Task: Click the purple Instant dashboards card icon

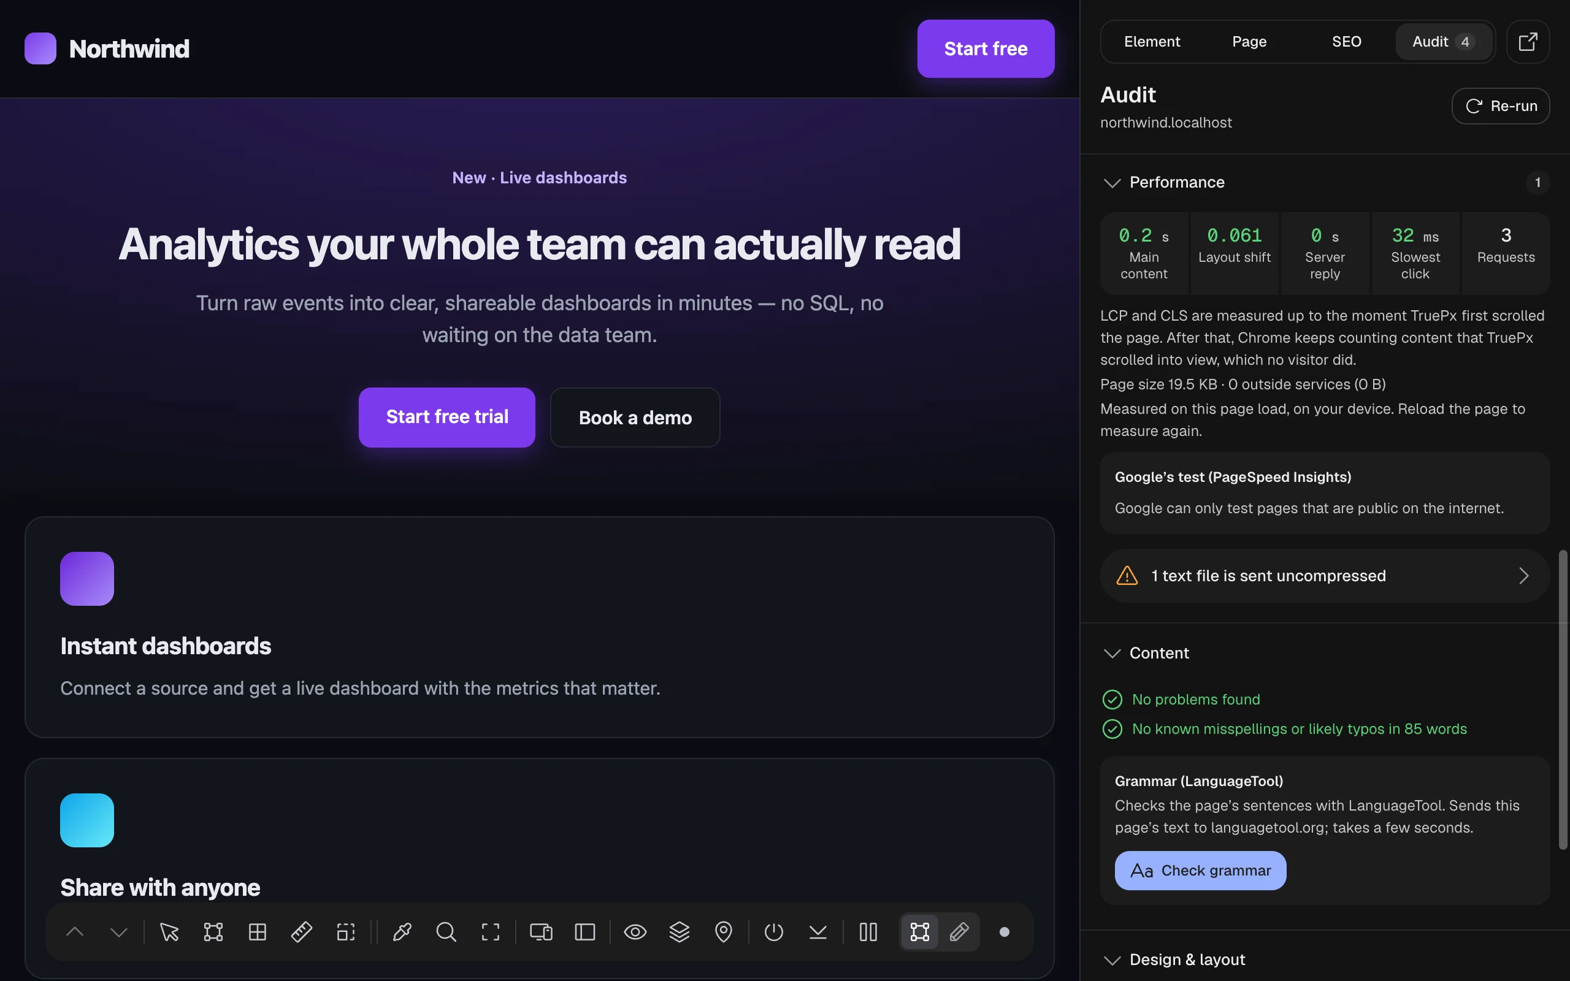Action: point(87,579)
